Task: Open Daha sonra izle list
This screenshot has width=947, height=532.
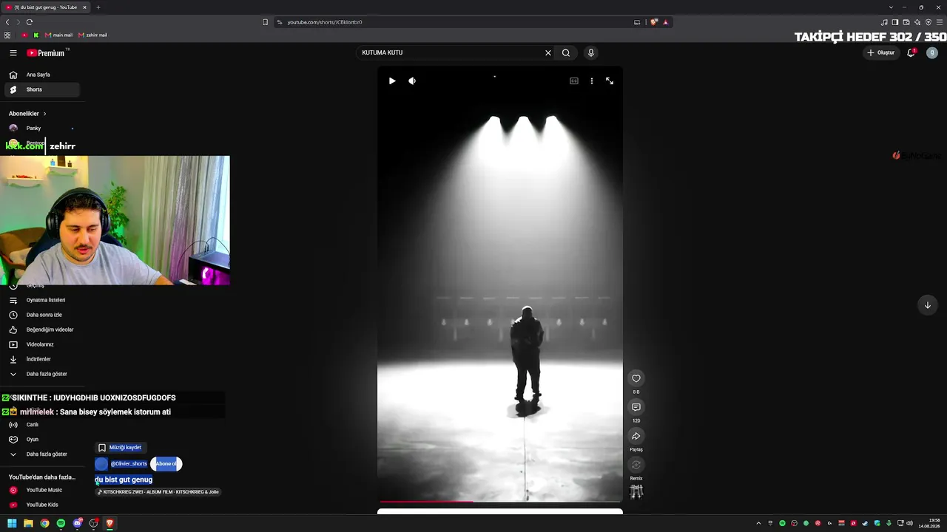Action: tap(41, 315)
